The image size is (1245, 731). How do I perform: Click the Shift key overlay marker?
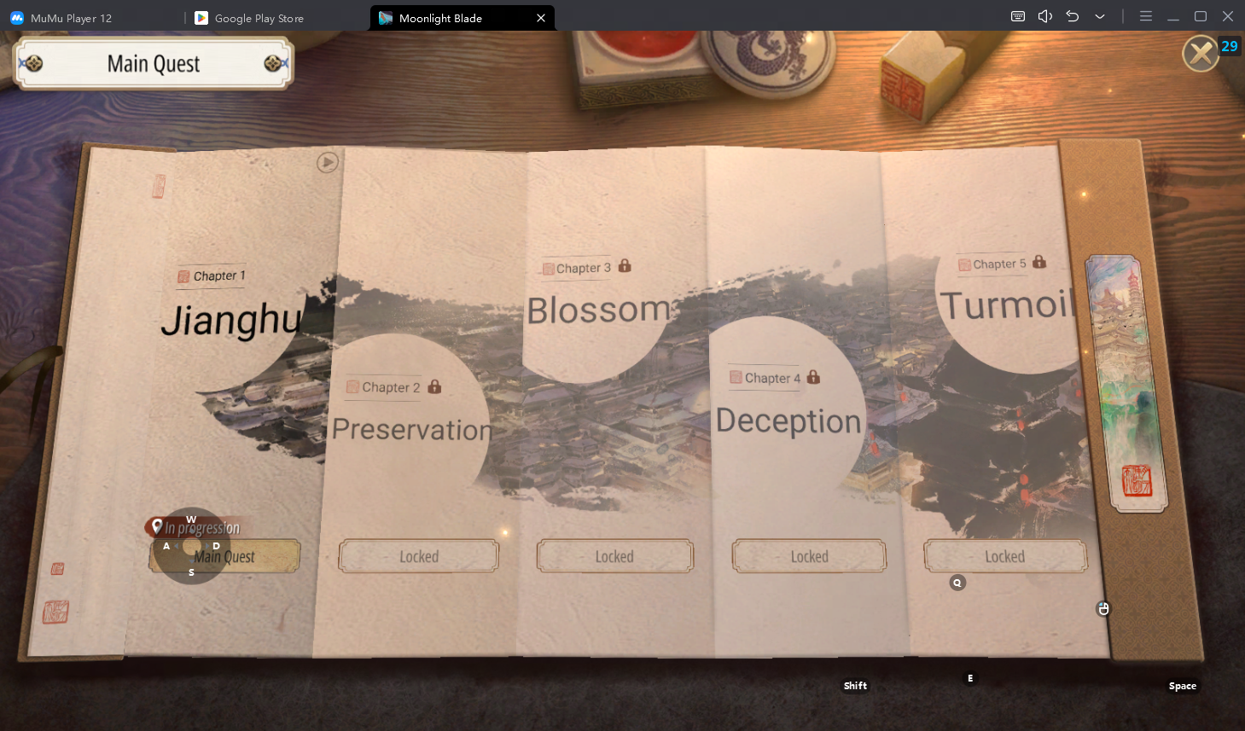pos(855,686)
